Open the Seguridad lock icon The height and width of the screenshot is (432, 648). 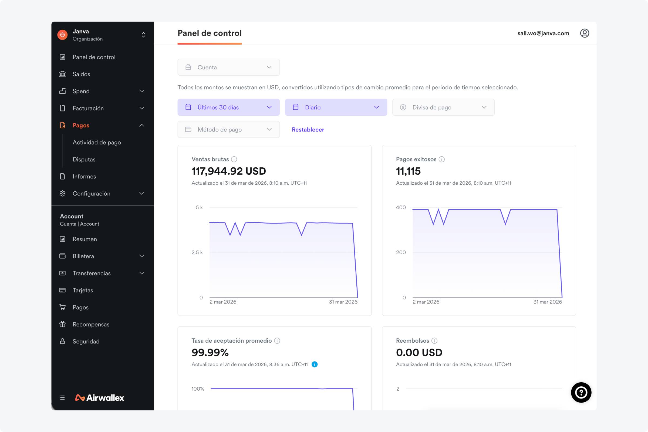click(x=63, y=341)
